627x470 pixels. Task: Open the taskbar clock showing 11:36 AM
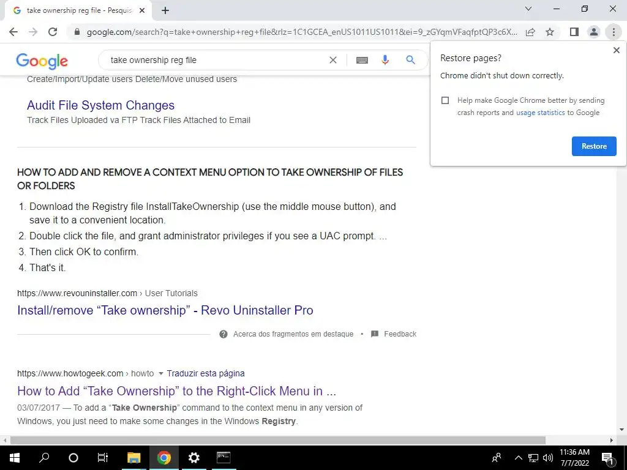coord(574,458)
